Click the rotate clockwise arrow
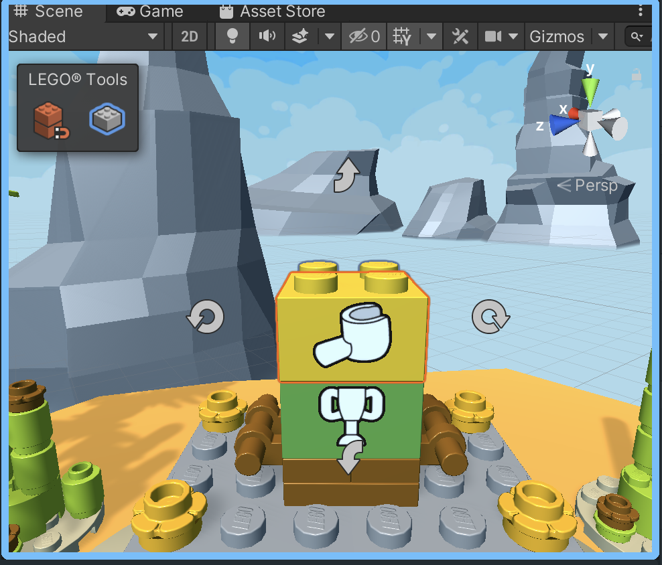Viewport: 662px width, 565px height. click(x=490, y=317)
